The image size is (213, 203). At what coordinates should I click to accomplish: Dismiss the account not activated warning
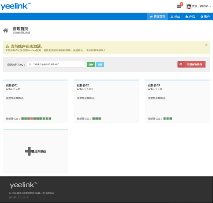(x=206, y=45)
